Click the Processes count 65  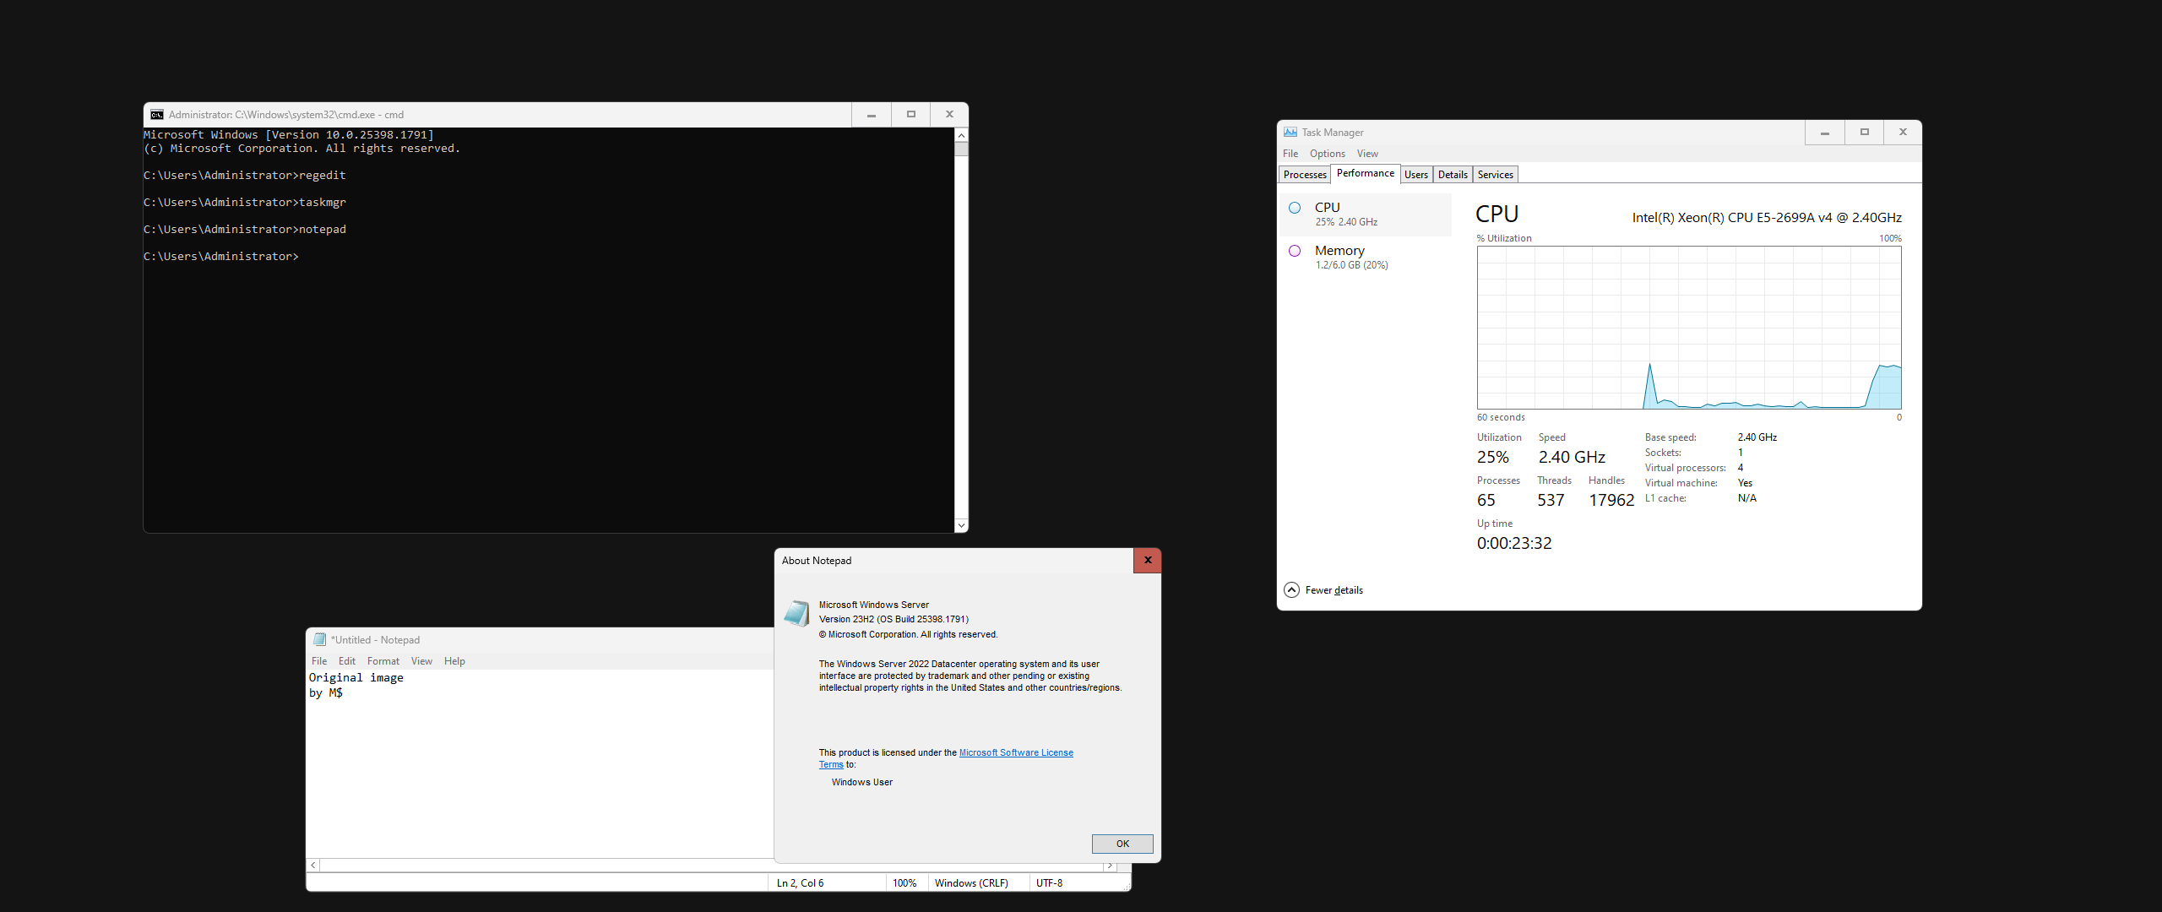[x=1486, y=500]
